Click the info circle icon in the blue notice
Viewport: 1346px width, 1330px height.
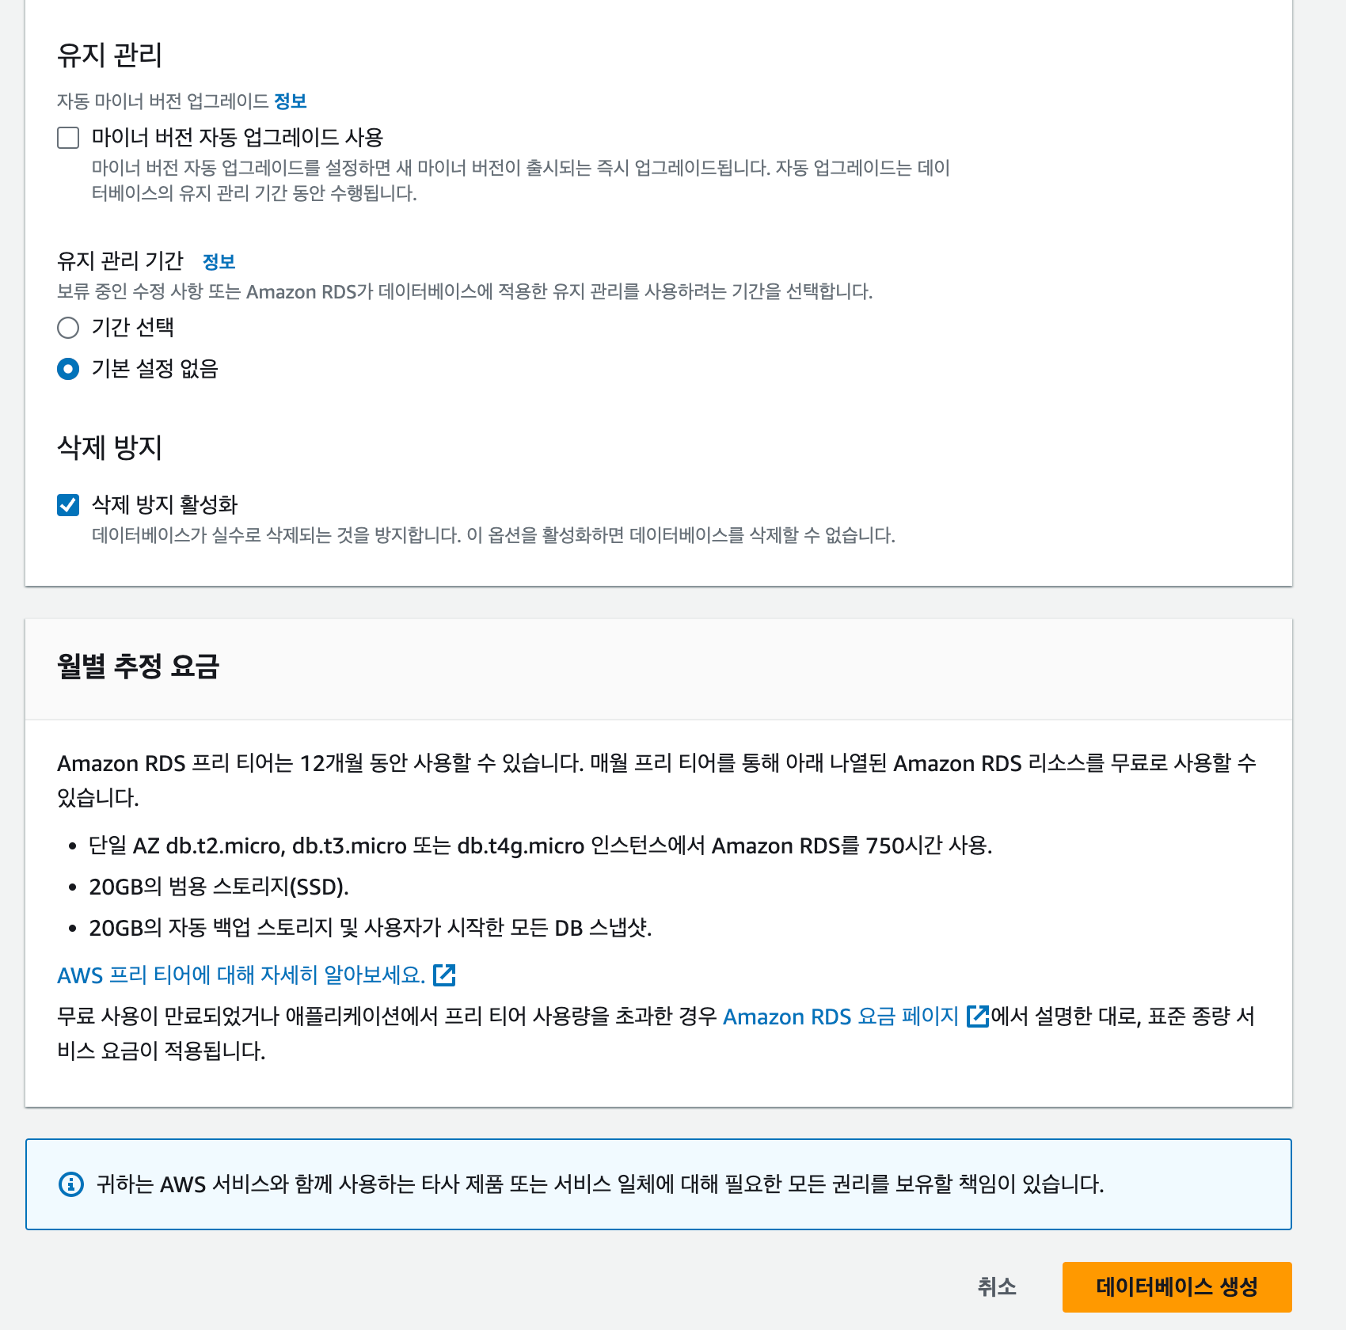(x=71, y=1184)
